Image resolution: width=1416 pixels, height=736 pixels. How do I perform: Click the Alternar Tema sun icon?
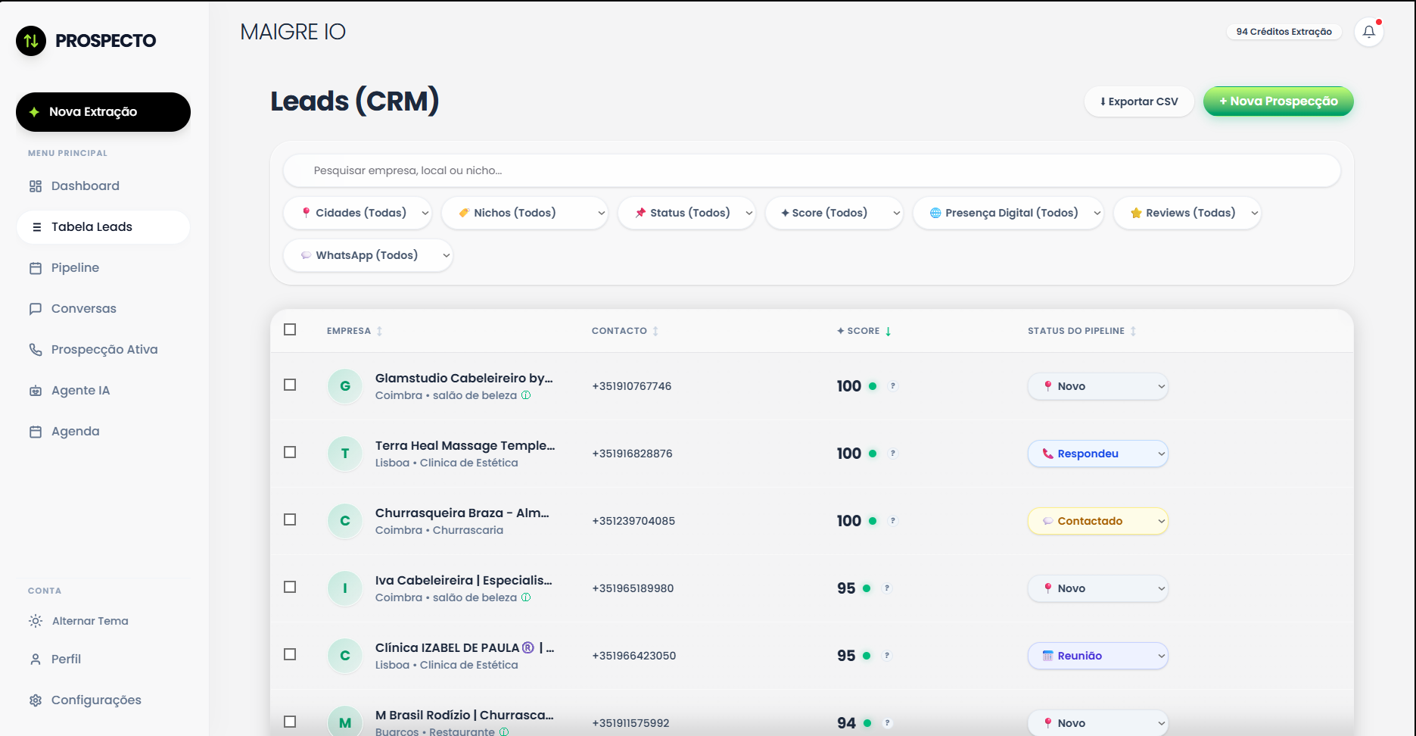(36, 621)
